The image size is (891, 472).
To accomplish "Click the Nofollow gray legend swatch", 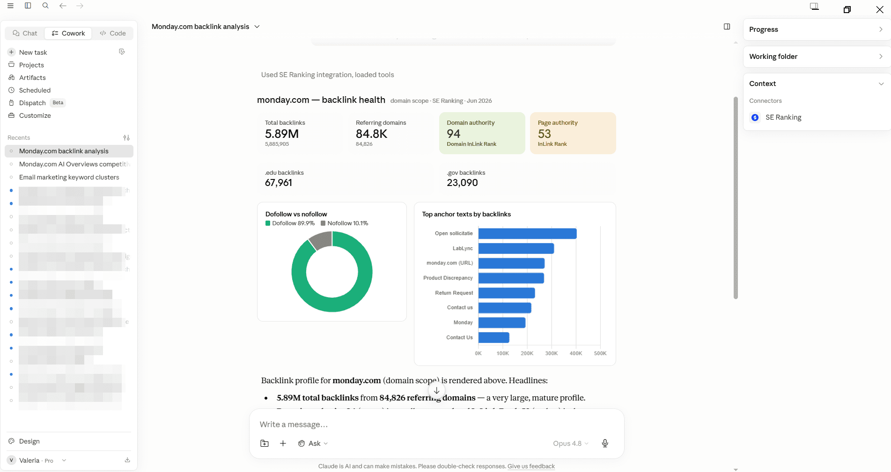I will (323, 223).
